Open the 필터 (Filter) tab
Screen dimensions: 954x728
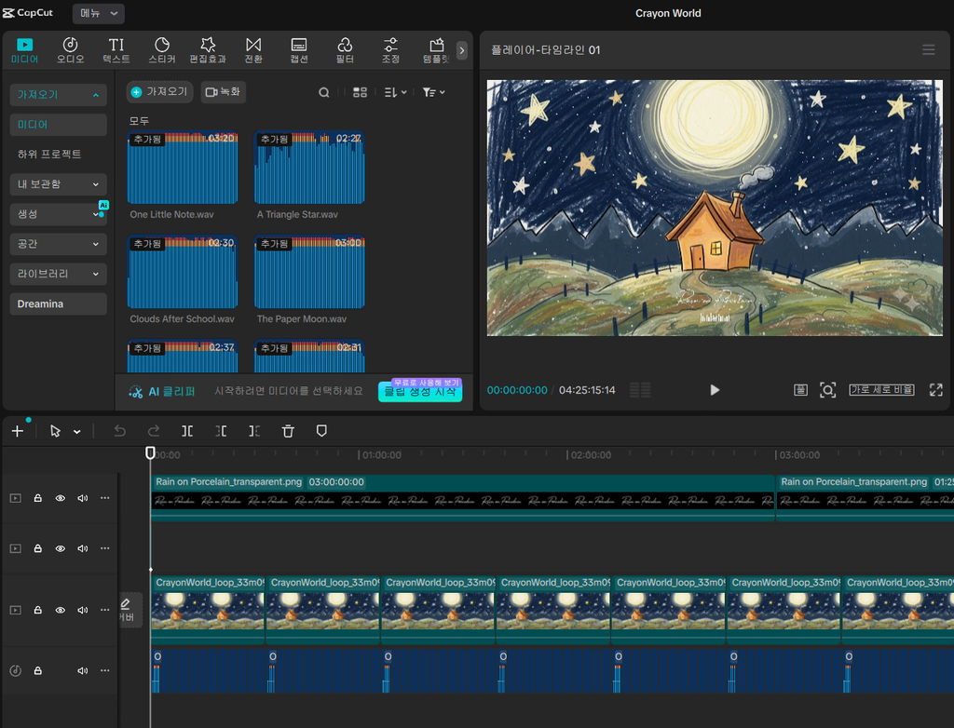[x=345, y=50]
